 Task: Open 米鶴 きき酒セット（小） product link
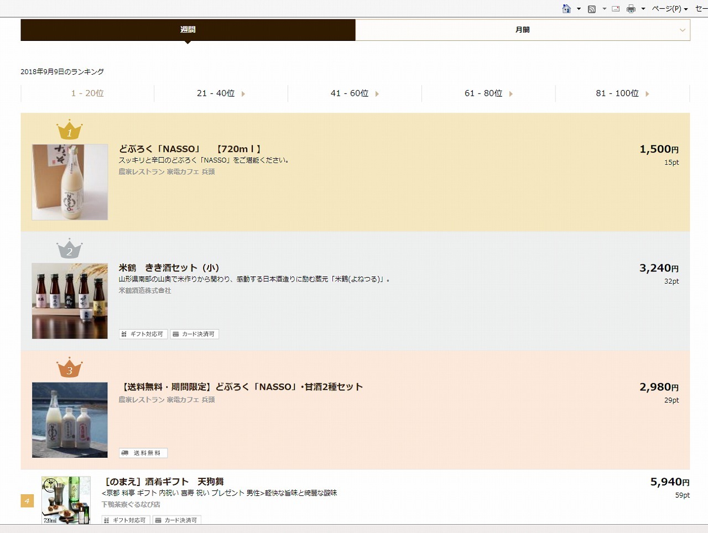click(x=169, y=268)
